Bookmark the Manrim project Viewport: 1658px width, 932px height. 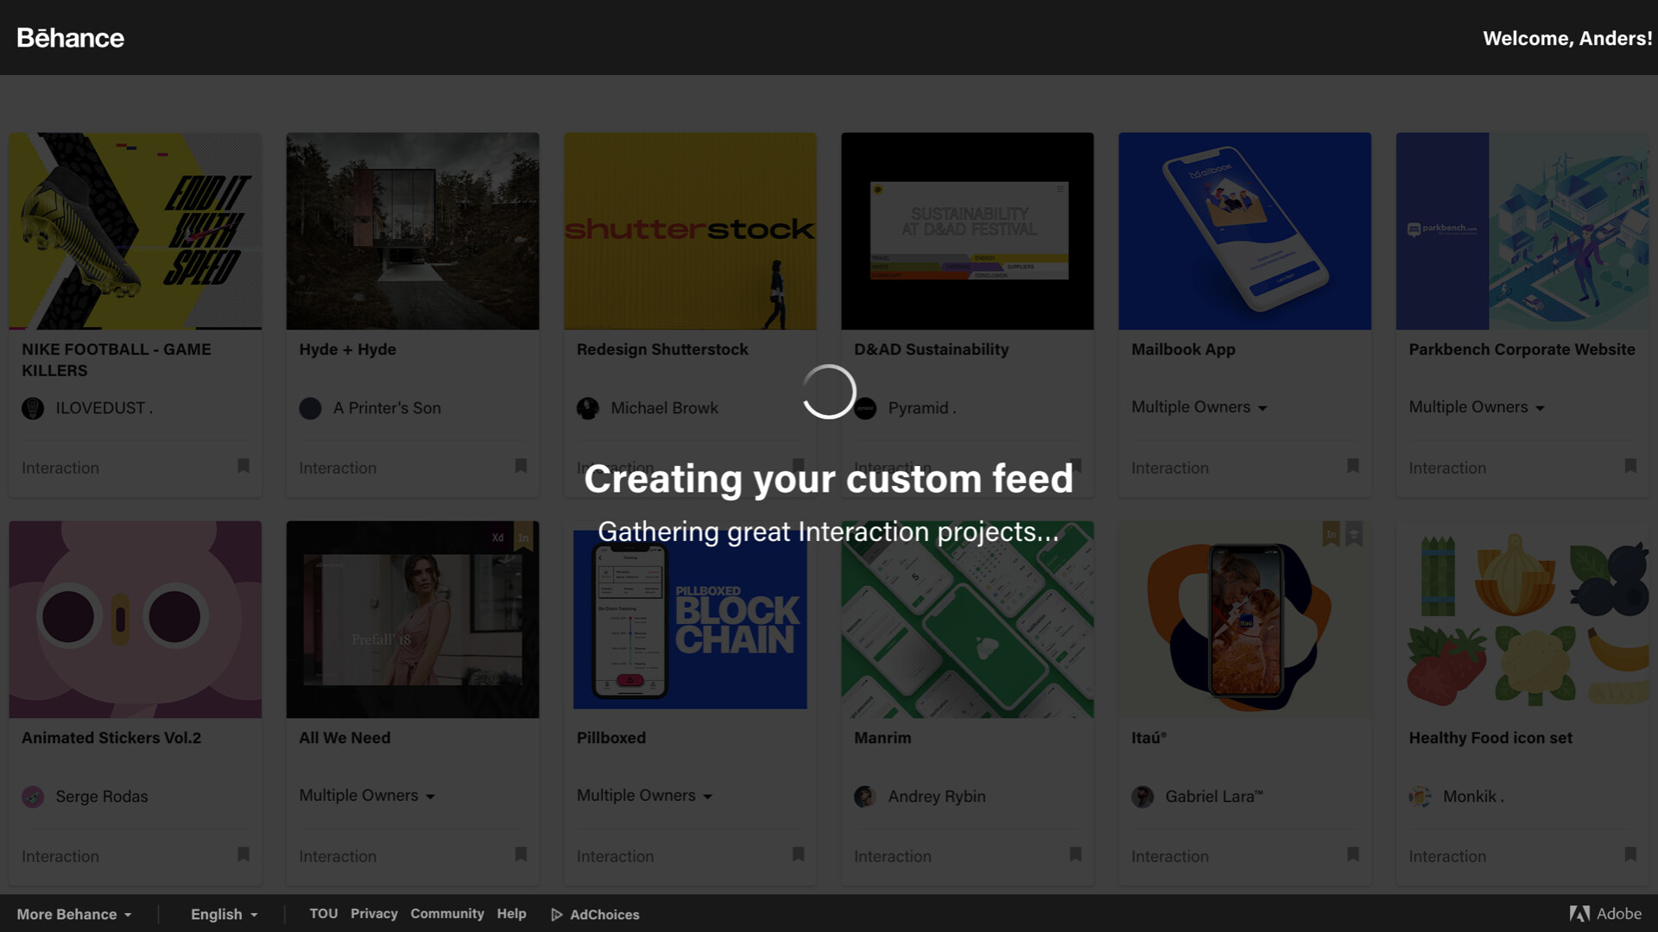(x=1075, y=854)
